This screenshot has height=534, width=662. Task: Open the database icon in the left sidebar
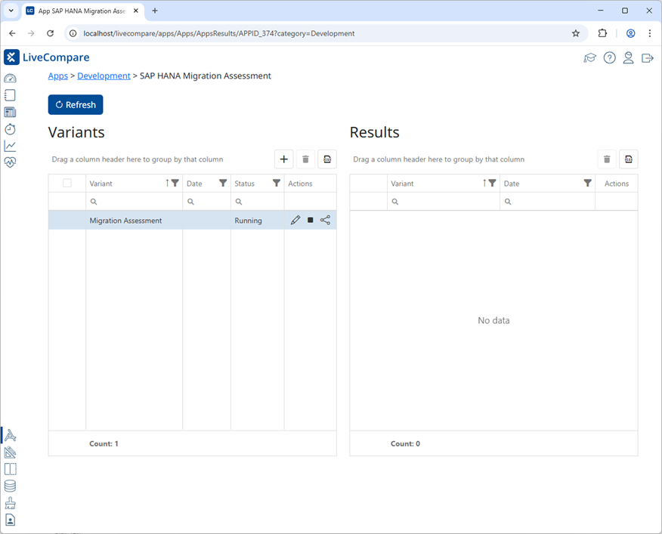tap(10, 486)
